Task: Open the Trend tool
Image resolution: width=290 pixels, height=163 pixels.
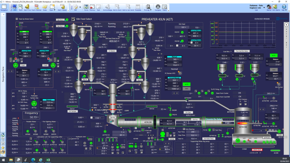Action: pos(20,7)
